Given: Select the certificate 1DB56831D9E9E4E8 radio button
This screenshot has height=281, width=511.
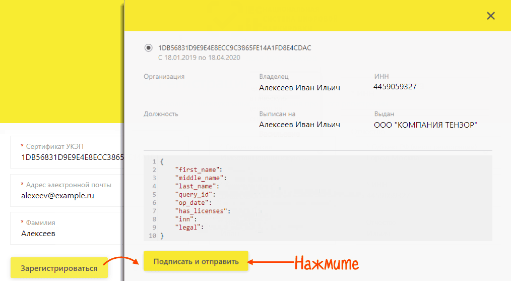Looking at the screenshot, I should pos(148,48).
